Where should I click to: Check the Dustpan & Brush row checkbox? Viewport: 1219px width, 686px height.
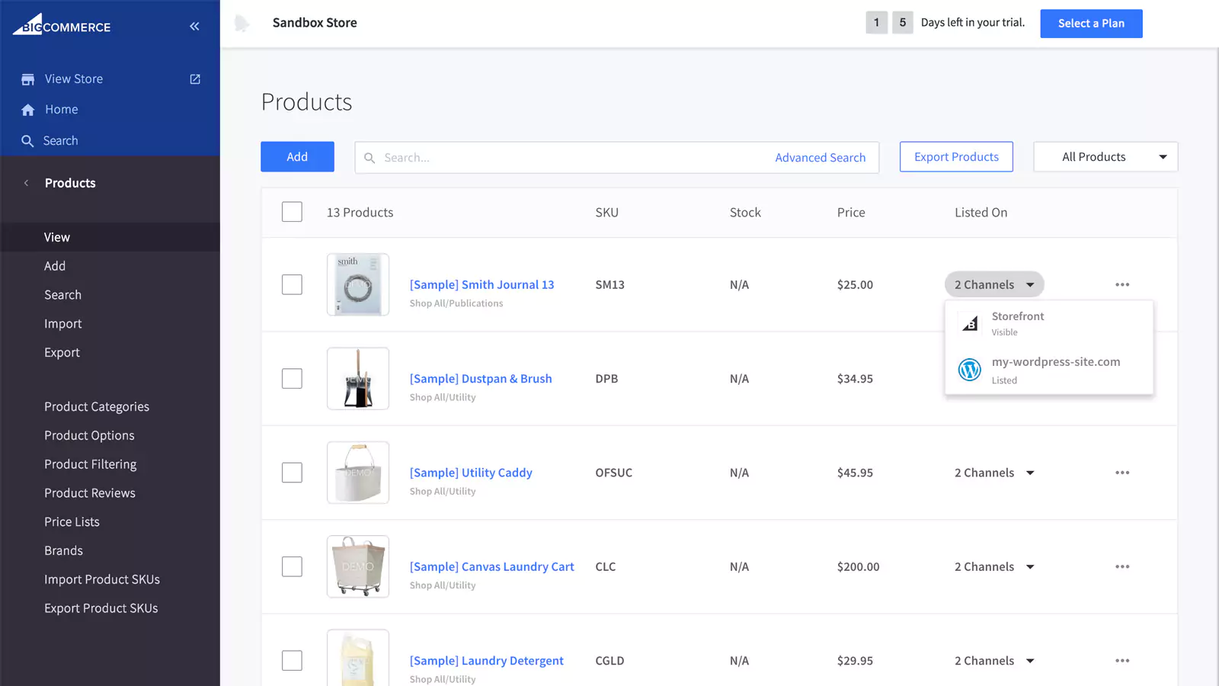(292, 379)
